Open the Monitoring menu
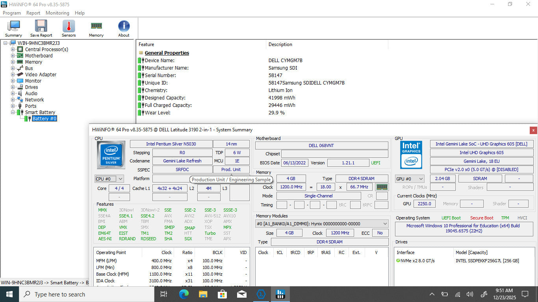Viewport: 538px width, 302px height. (x=57, y=13)
